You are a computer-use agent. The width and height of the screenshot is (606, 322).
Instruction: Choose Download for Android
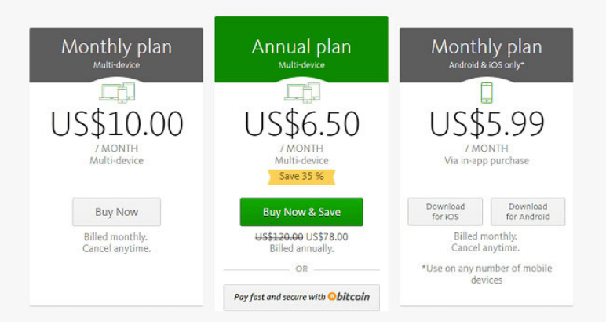528,212
